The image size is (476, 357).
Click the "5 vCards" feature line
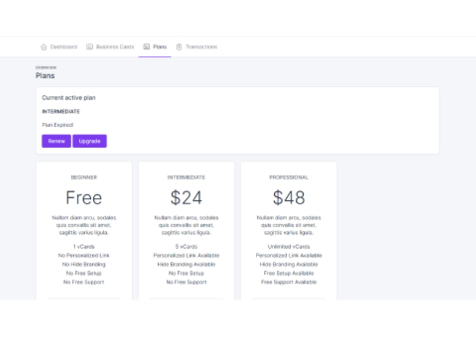click(x=186, y=247)
